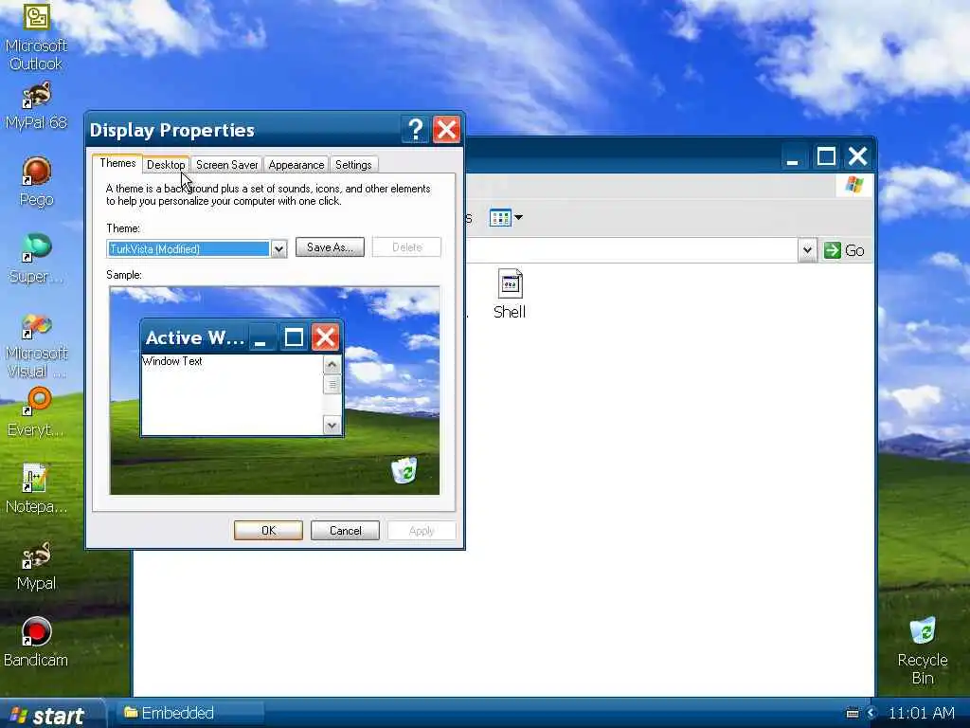Image resolution: width=970 pixels, height=728 pixels.
Task: Minimize the Explorer window
Action: pyautogui.click(x=793, y=156)
